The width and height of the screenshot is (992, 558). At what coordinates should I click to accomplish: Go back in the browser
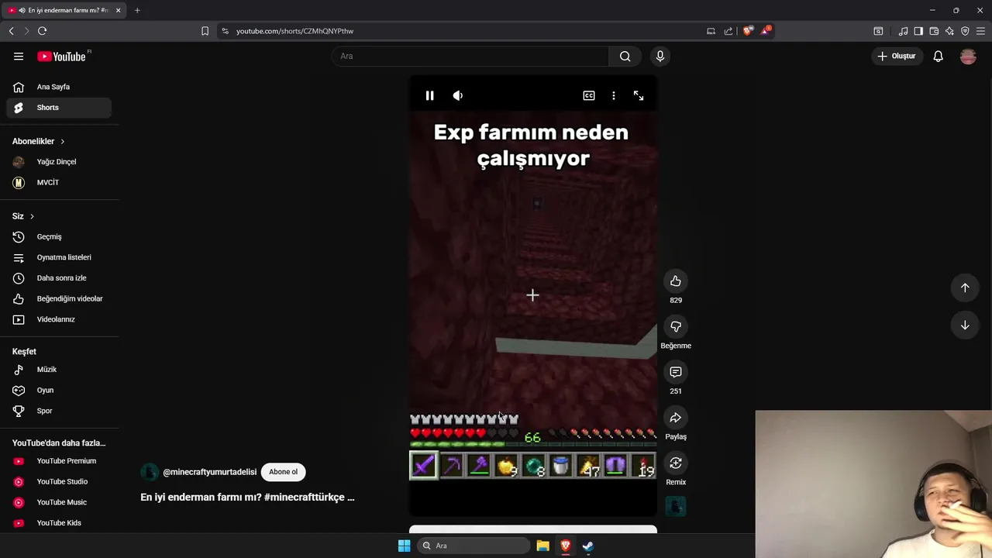(11, 31)
